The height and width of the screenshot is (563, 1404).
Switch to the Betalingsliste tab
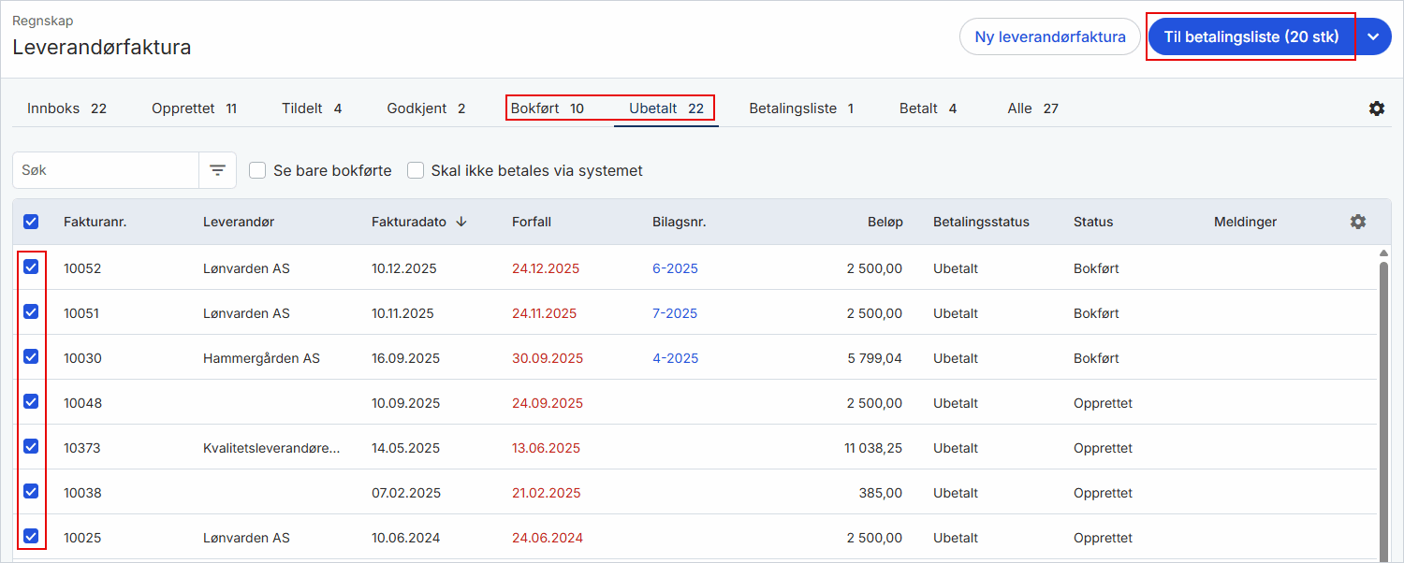(801, 108)
